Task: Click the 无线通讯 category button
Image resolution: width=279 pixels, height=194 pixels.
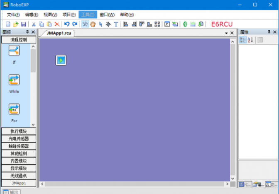Action: [18, 175]
